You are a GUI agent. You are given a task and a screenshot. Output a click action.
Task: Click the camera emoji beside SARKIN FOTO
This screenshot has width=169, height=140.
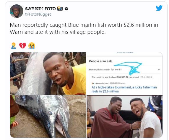point(60,9)
